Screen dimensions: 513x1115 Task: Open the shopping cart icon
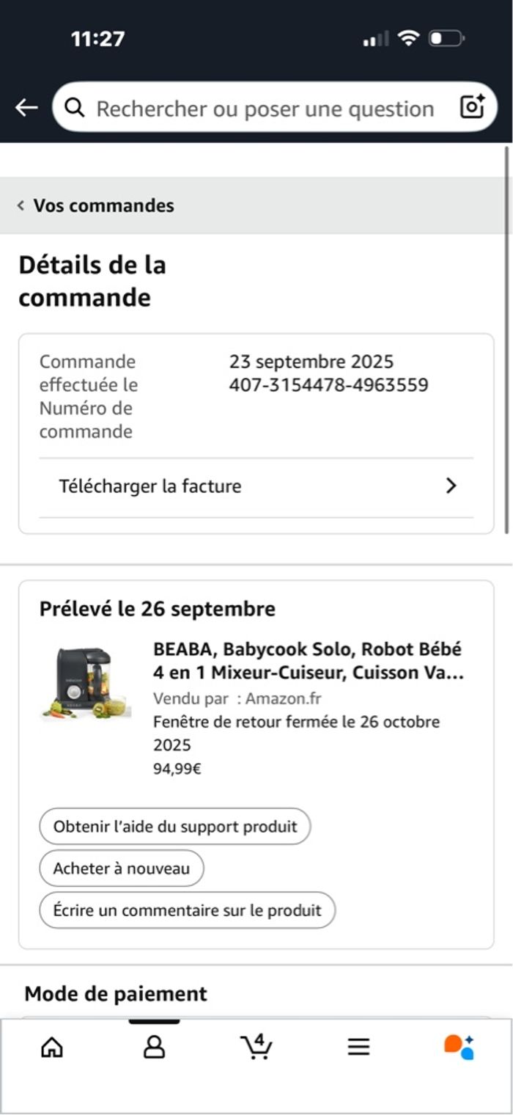click(x=256, y=1047)
